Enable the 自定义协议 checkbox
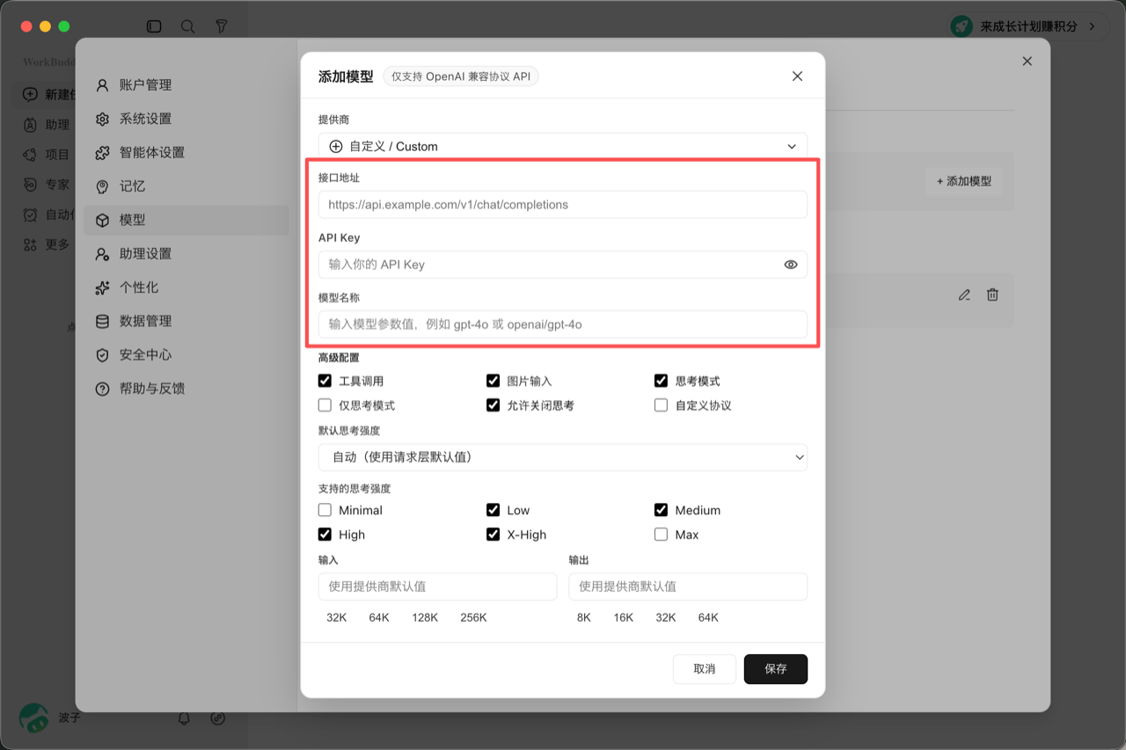1126x750 pixels. tap(661, 405)
